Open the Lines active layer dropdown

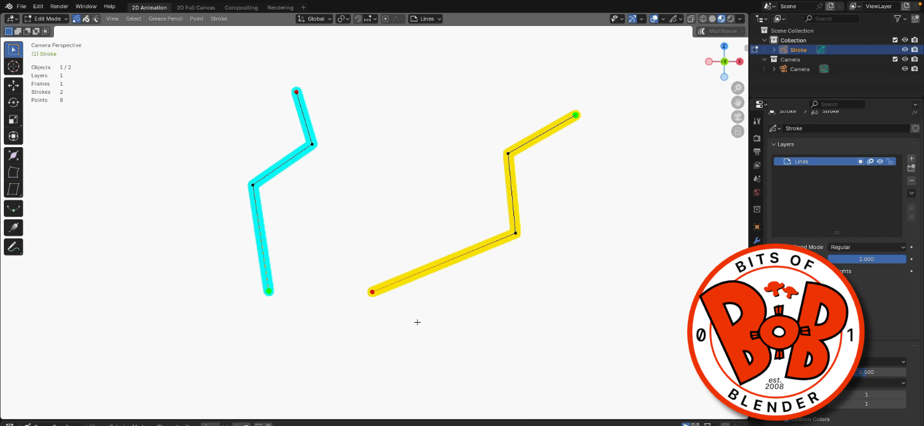coord(426,19)
